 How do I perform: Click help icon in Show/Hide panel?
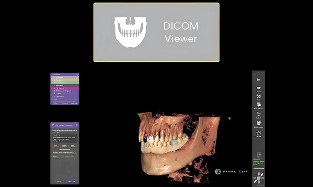[77, 74]
